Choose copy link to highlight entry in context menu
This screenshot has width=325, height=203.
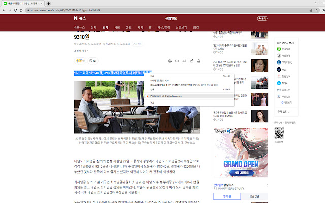click(x=188, y=80)
